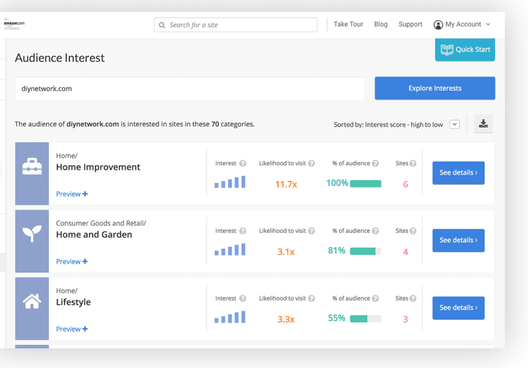Click Sites help icon in Home and Garden row
528x368 pixels.
point(413,231)
